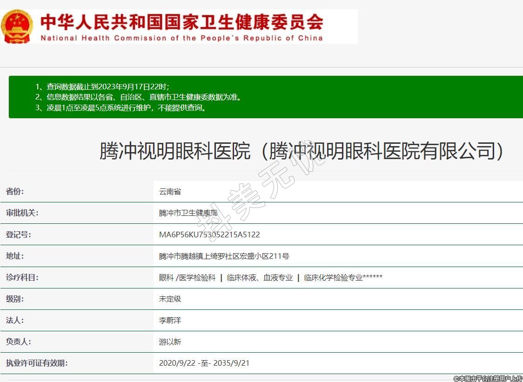Click the 审批机关 row label
The height and width of the screenshot is (382, 523).
pos(22,213)
